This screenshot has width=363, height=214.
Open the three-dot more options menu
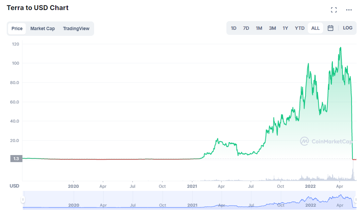click(349, 10)
